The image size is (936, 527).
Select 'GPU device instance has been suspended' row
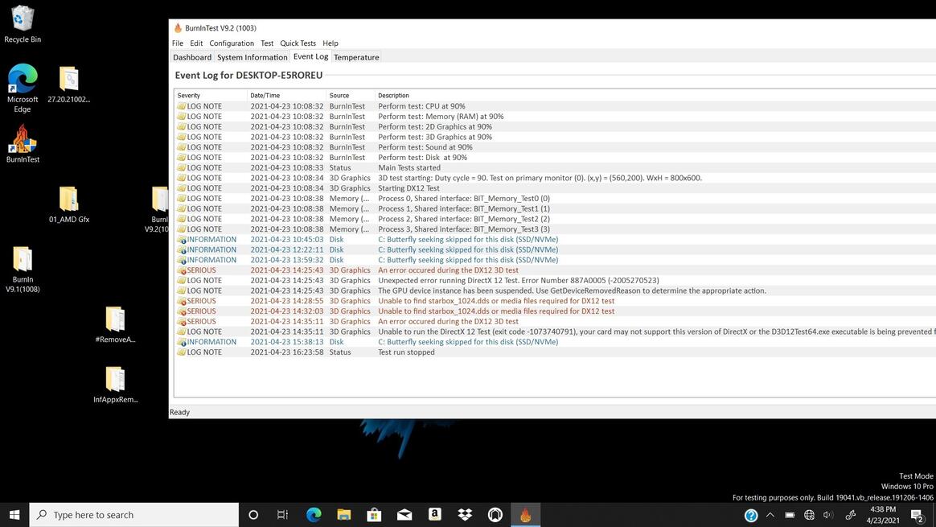[555, 291]
